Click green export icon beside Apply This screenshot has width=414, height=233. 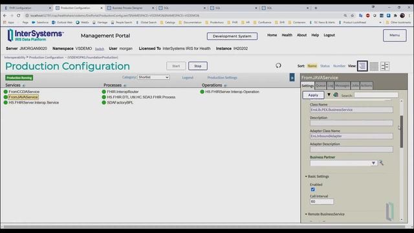(x=336, y=95)
